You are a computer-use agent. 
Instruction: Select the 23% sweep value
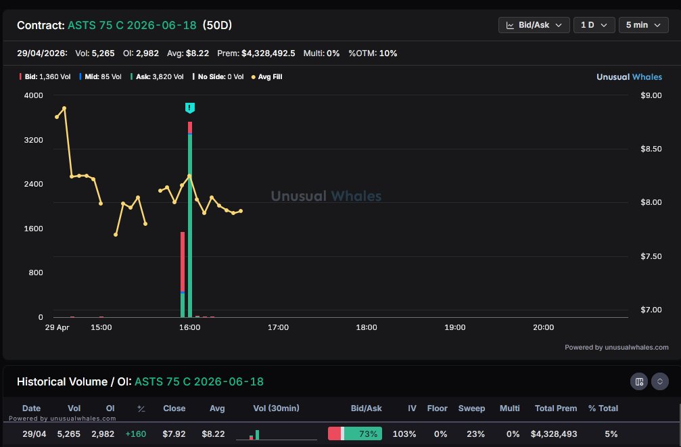(475, 434)
